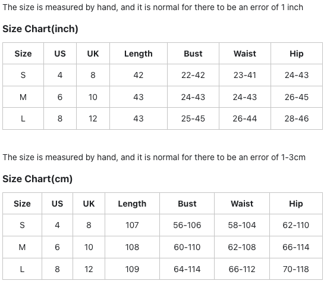The height and width of the screenshot is (284, 327).
Task: Select the Bust header in cm table
Action: pyautogui.click(x=187, y=204)
